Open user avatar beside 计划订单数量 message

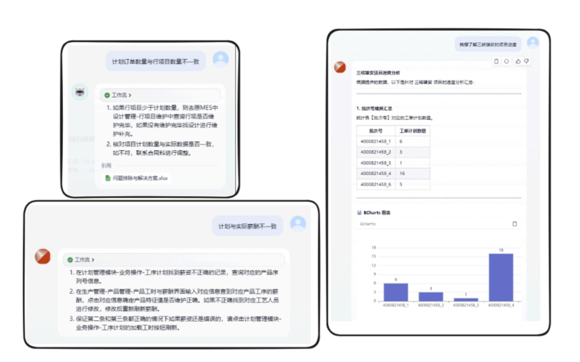[220, 59]
